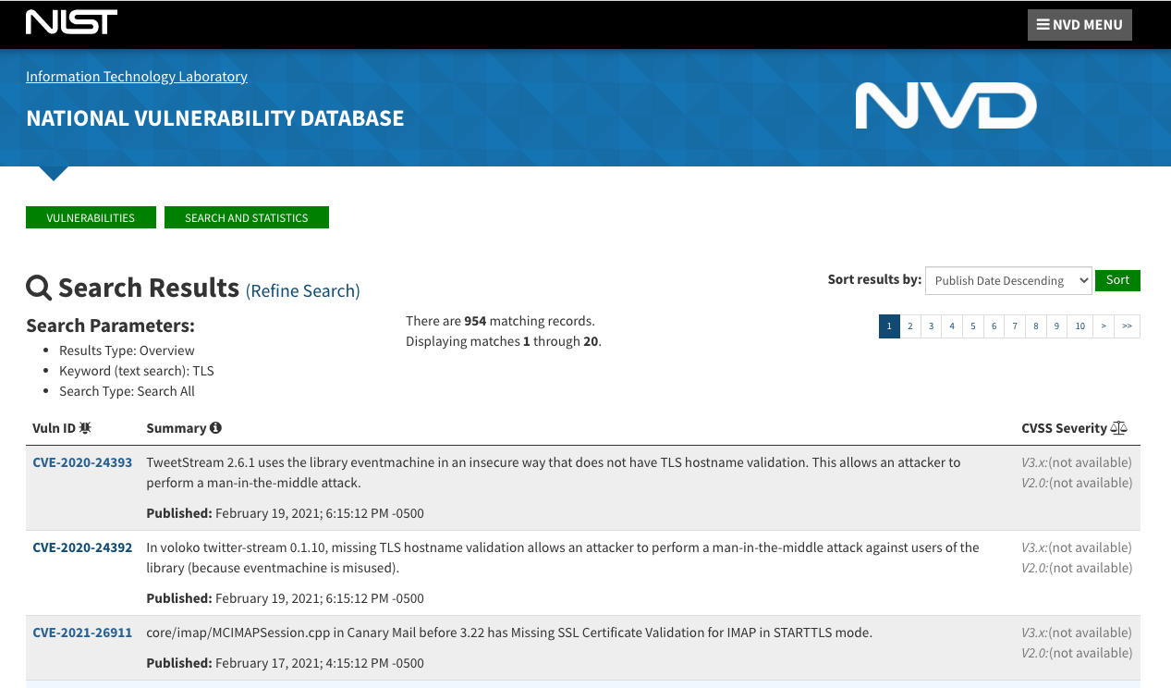Click the scales icon by CVSS Severity
The width and height of the screenshot is (1171, 688).
1119,428
